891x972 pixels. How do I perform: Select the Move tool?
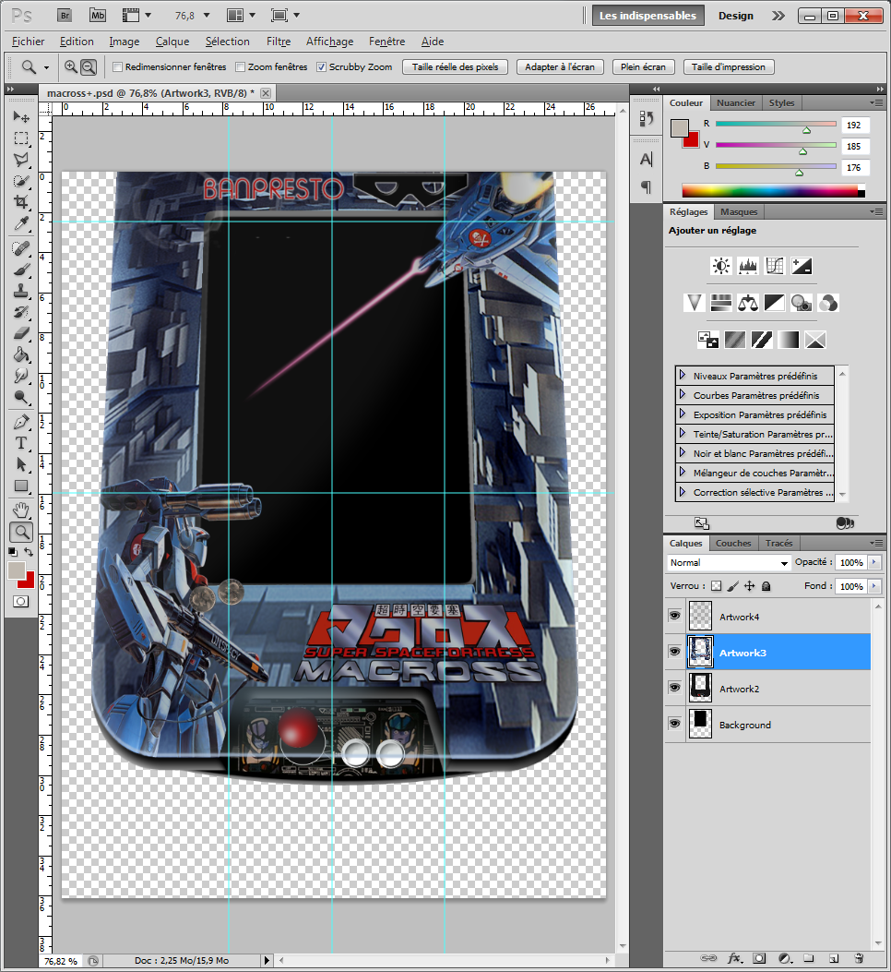(x=20, y=116)
